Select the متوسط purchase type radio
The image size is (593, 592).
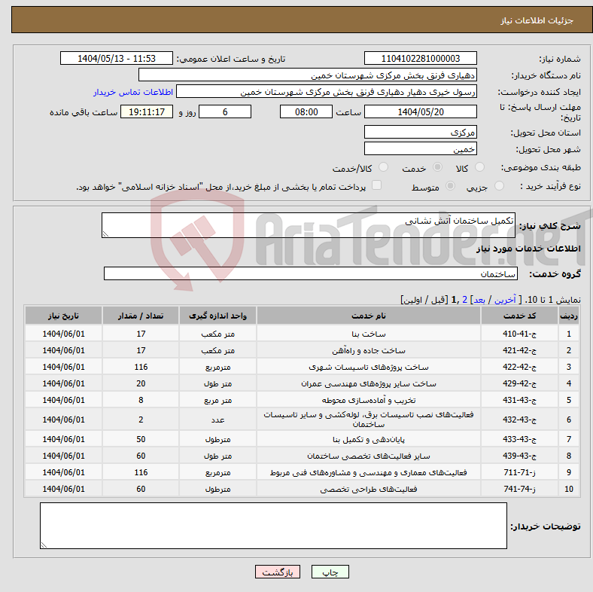tap(450, 186)
